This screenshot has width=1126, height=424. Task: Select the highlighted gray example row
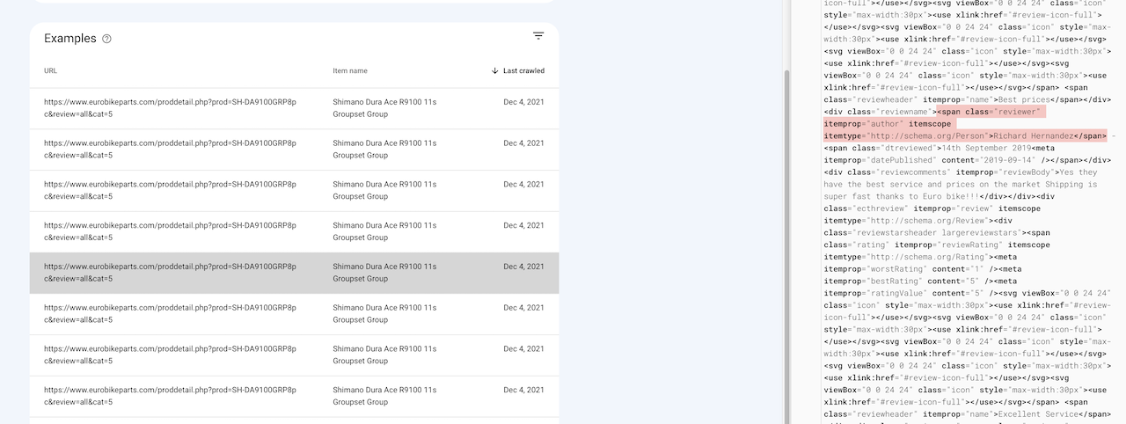(294, 273)
